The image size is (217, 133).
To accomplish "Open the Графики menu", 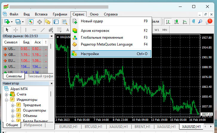I will [x=60, y=14].
